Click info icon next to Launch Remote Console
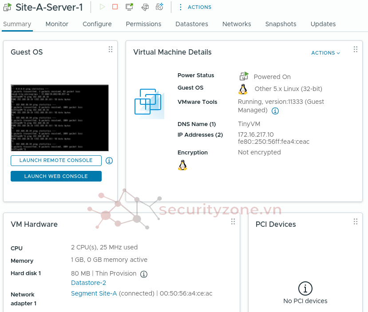This screenshot has width=368, height=312. tap(109, 161)
